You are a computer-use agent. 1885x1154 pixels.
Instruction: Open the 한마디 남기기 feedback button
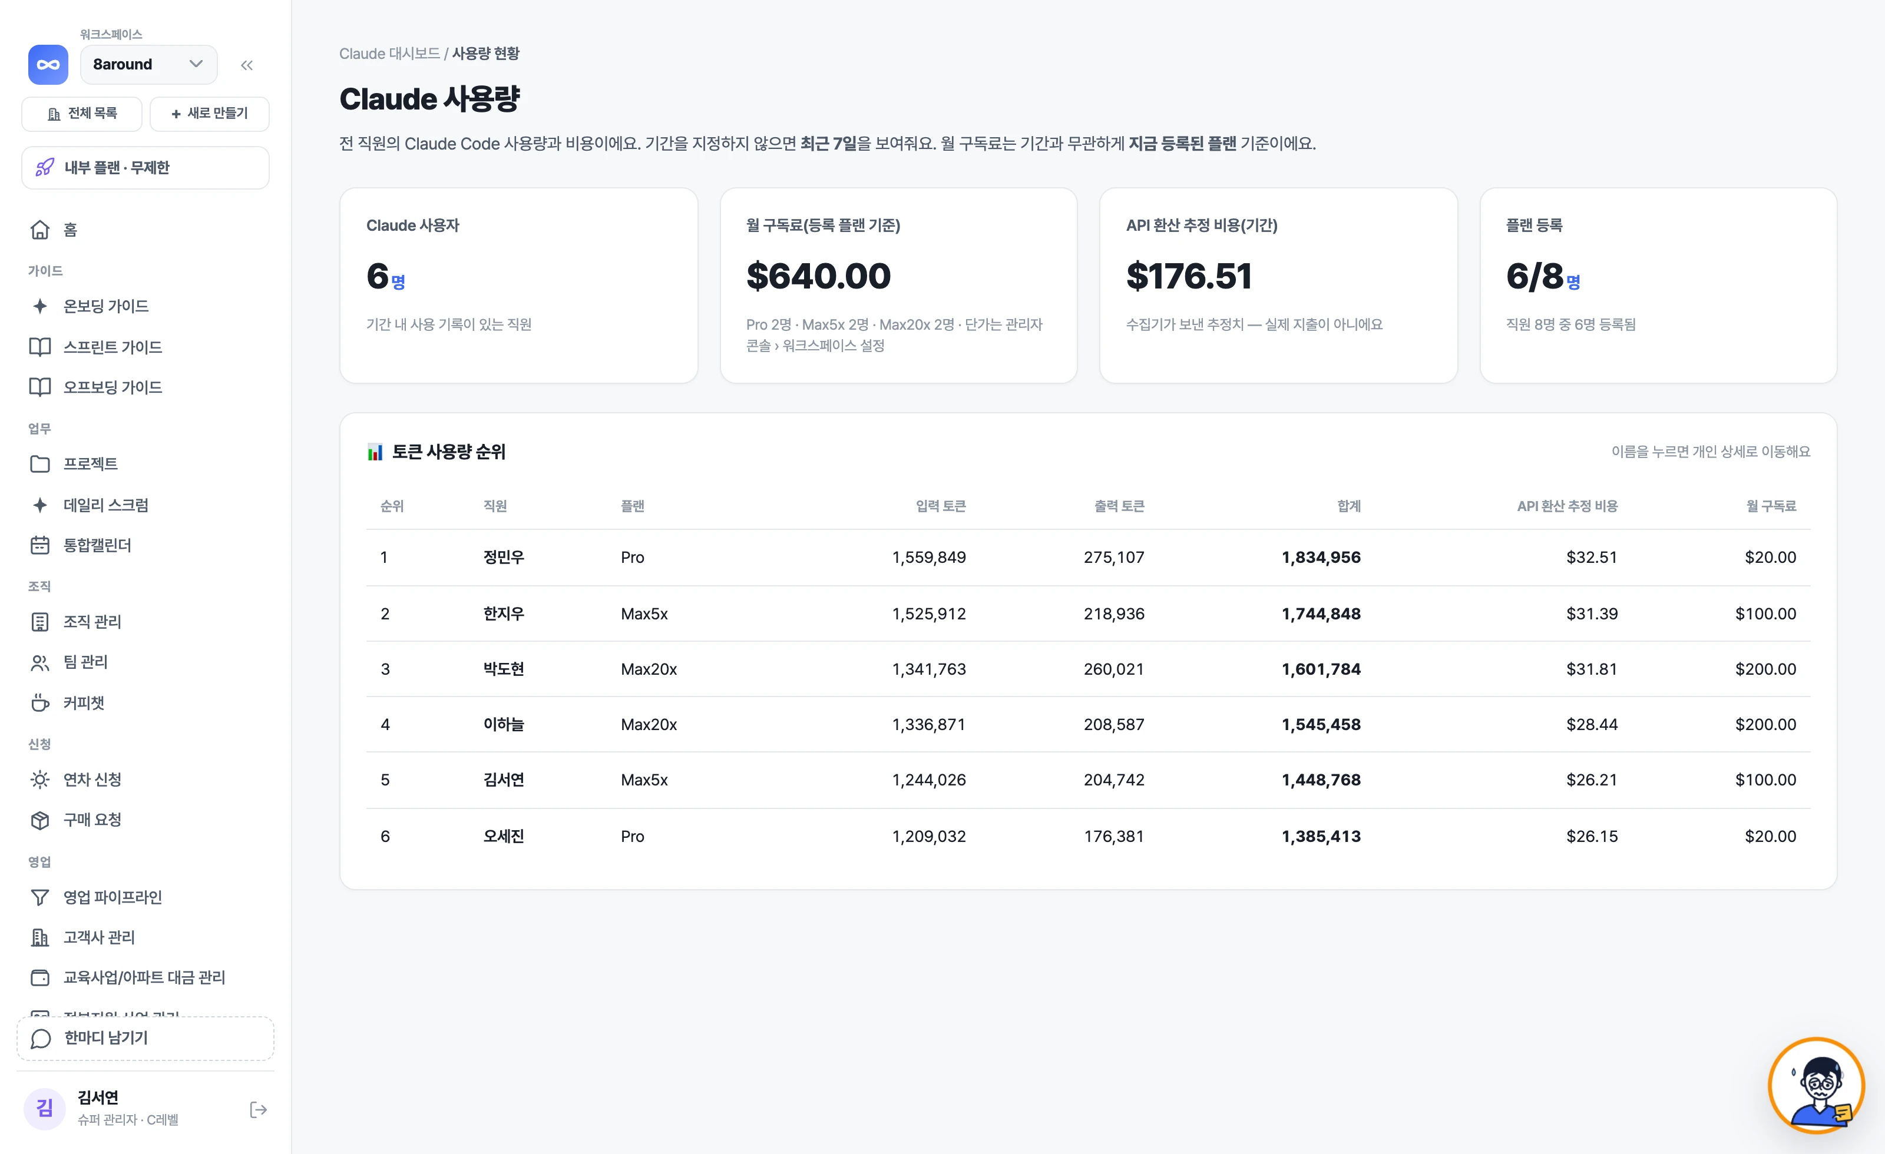[145, 1039]
